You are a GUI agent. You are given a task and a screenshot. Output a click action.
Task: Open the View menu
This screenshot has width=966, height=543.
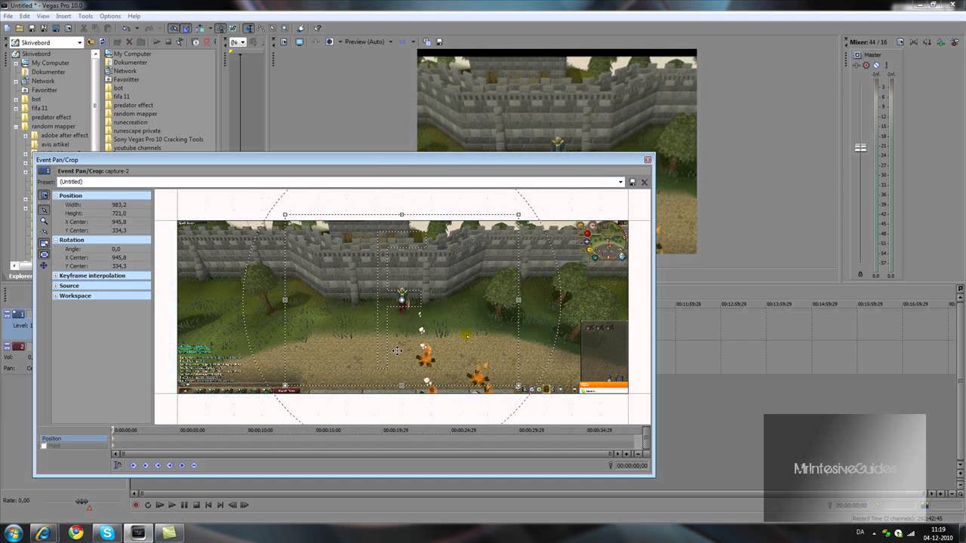click(x=43, y=16)
